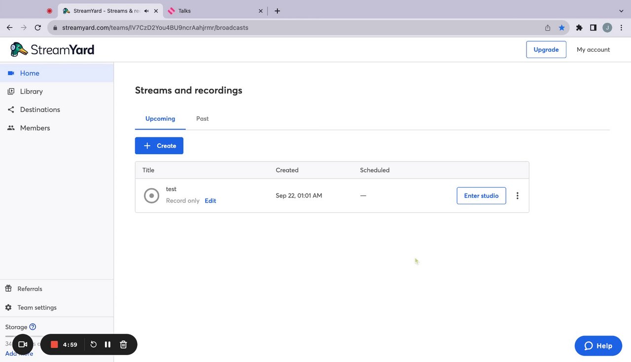This screenshot has width=631, height=362.
Task: Click the Team settings gear icon
Action: pos(8,307)
